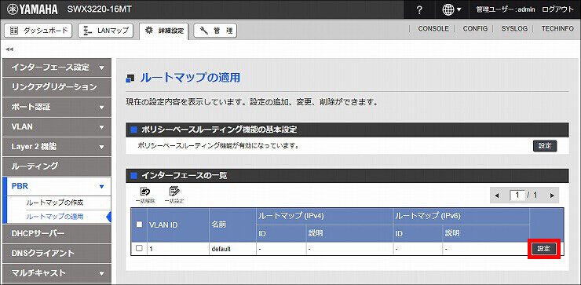
Task: Open DHCPサーバー menu item
Action: (57, 233)
